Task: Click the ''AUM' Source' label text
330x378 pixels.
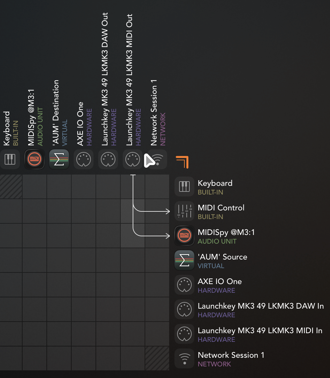Action: (x=222, y=257)
